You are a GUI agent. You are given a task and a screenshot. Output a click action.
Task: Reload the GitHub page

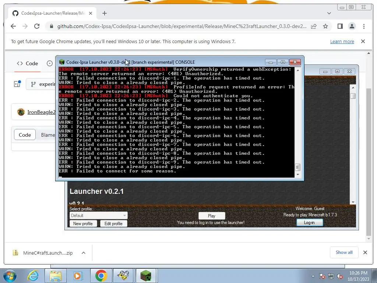point(37,26)
